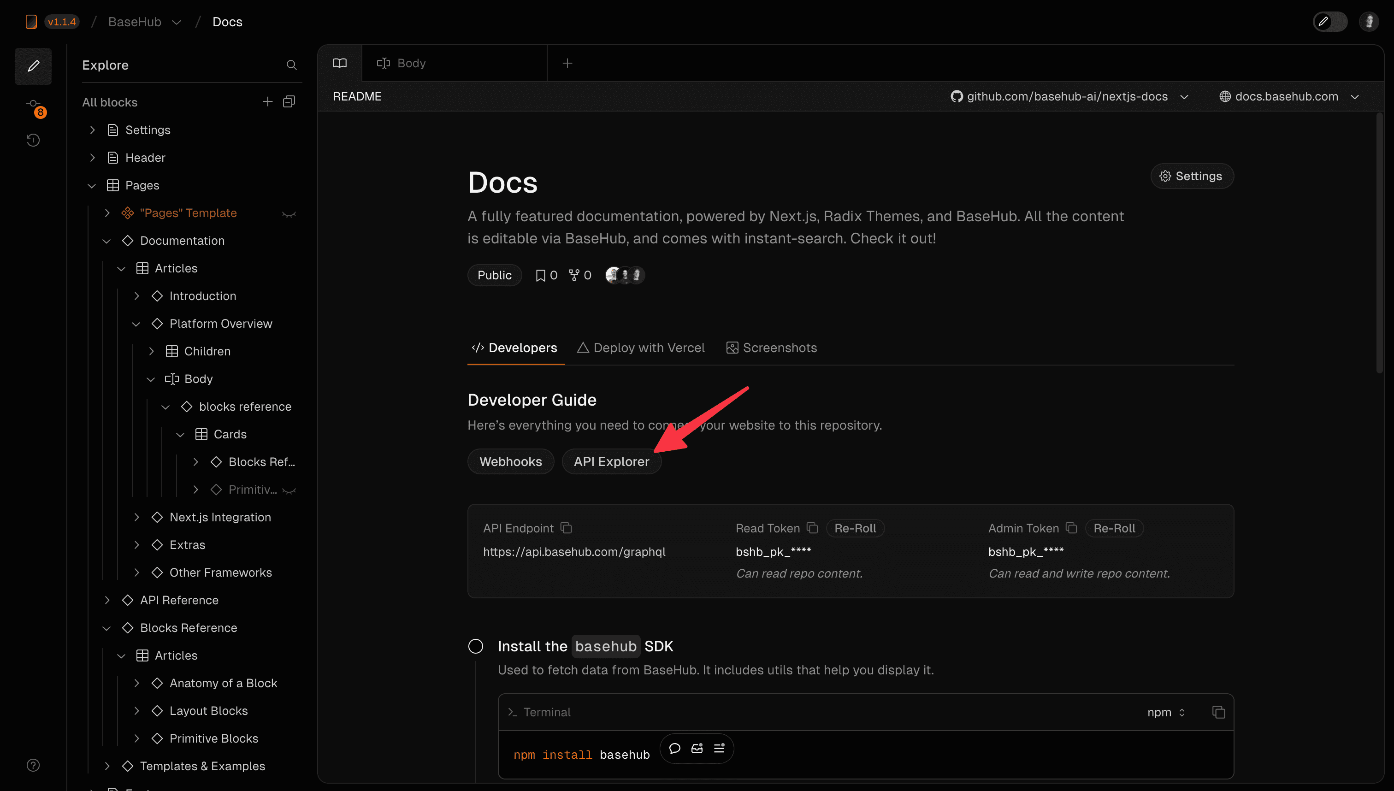Copy the Terminal command
This screenshot has width=1394, height=791.
1218,712
